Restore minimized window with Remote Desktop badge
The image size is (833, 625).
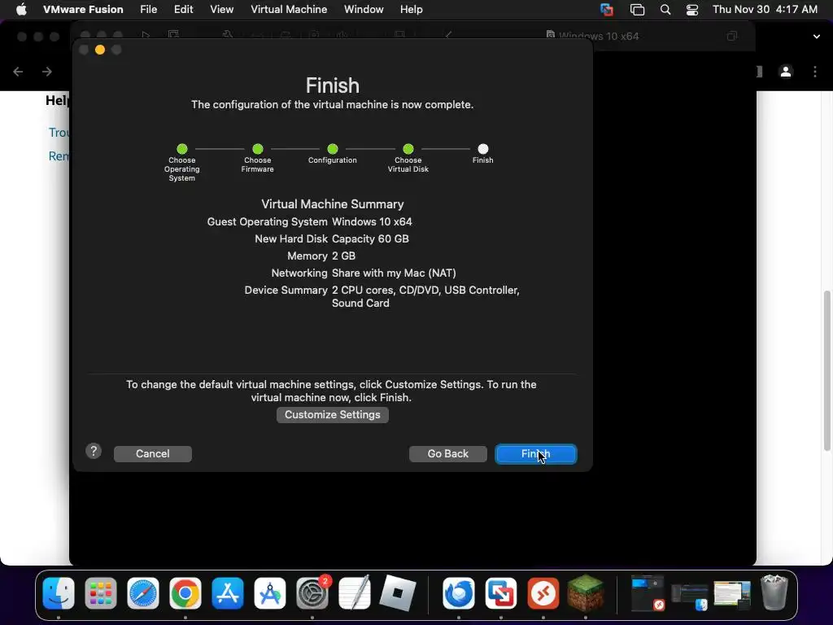click(648, 593)
